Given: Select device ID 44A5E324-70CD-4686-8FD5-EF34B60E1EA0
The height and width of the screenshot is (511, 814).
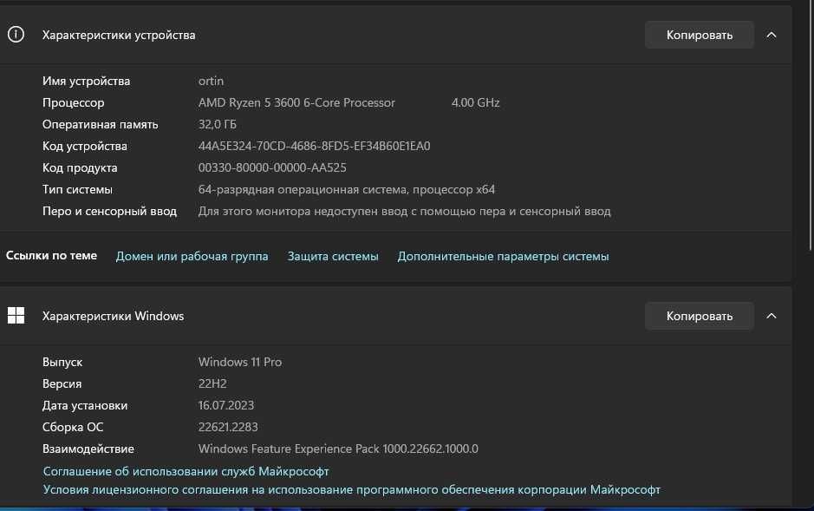Looking at the screenshot, I should point(314,146).
